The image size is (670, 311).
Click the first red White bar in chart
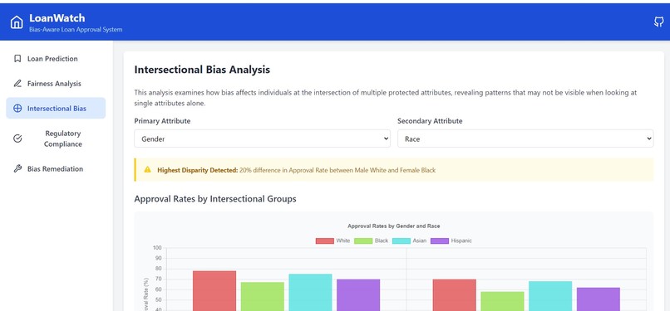point(214,291)
